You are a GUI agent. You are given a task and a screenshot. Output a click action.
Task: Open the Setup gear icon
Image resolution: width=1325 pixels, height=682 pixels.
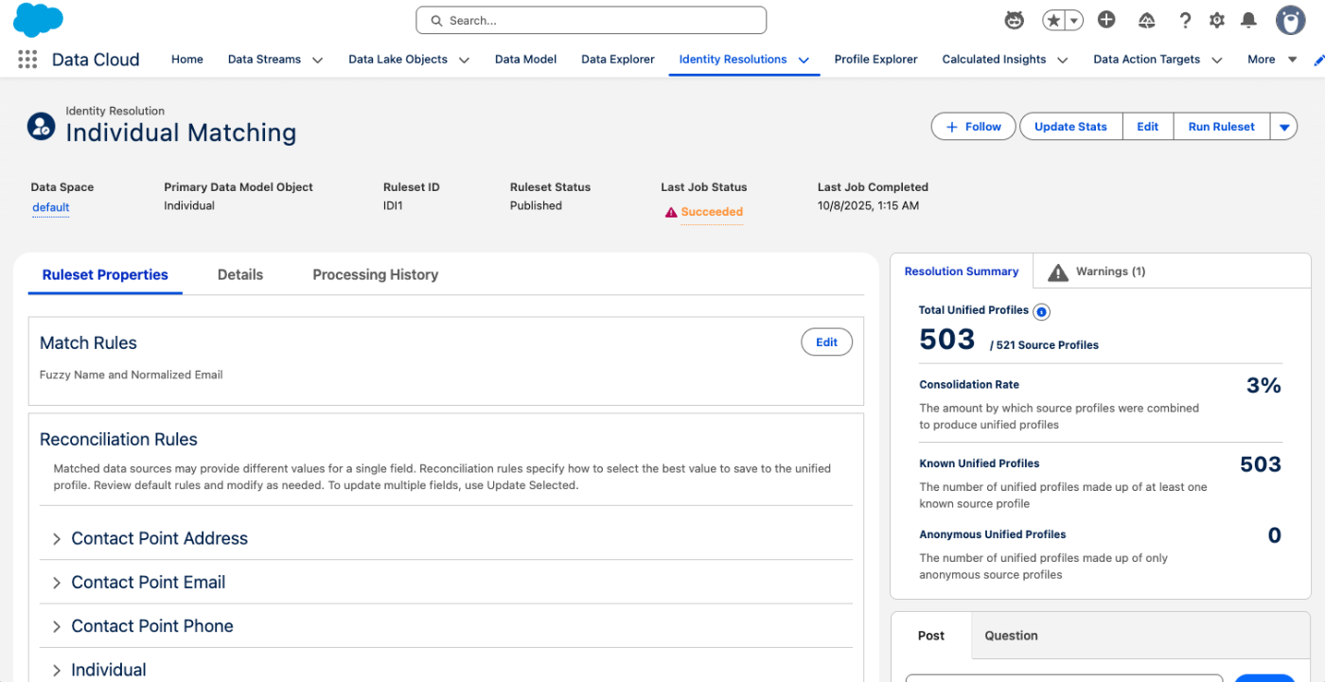coord(1217,20)
